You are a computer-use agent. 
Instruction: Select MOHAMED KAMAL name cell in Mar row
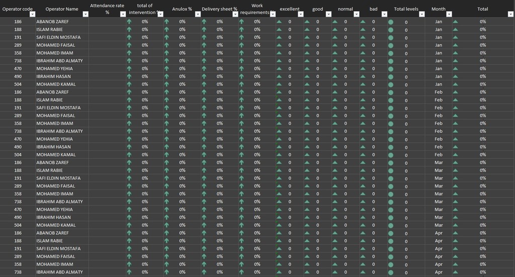point(62,225)
